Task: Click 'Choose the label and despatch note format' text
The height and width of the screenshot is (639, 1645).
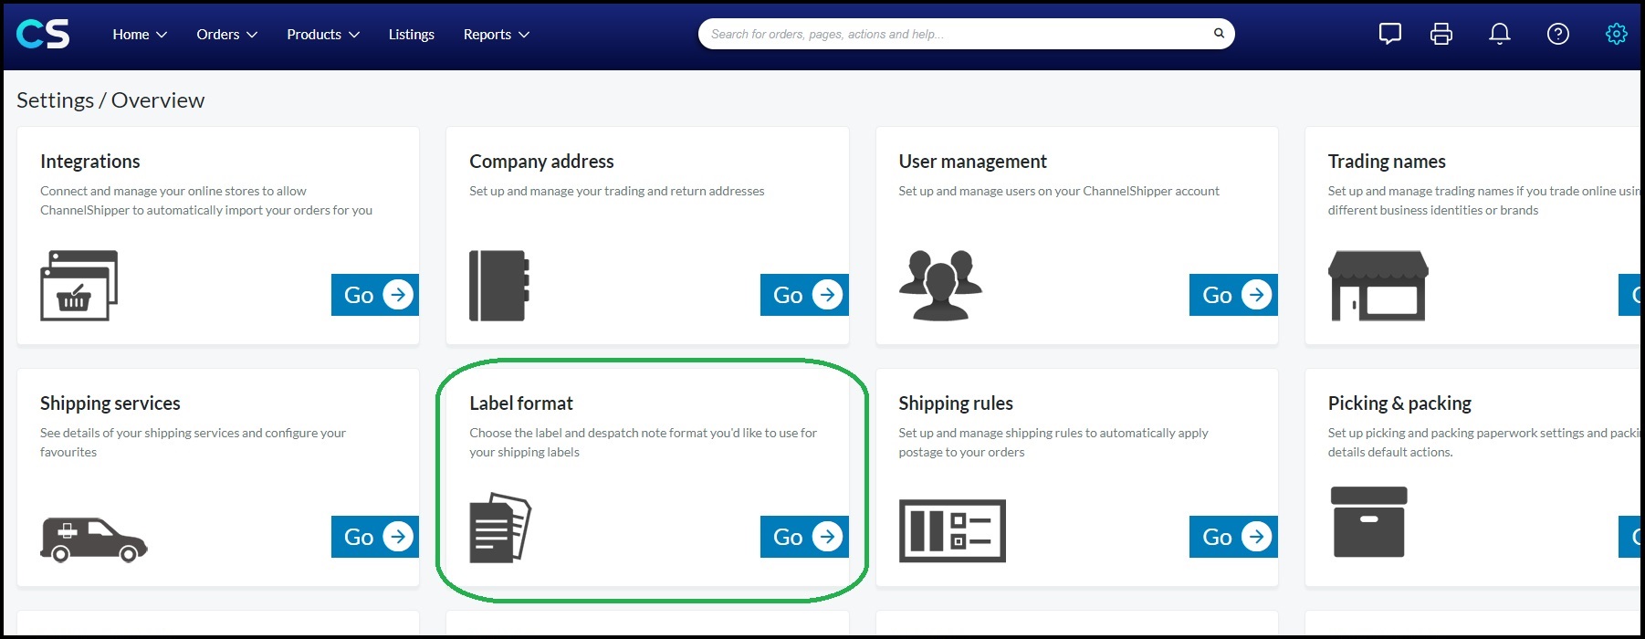Action: (643, 443)
